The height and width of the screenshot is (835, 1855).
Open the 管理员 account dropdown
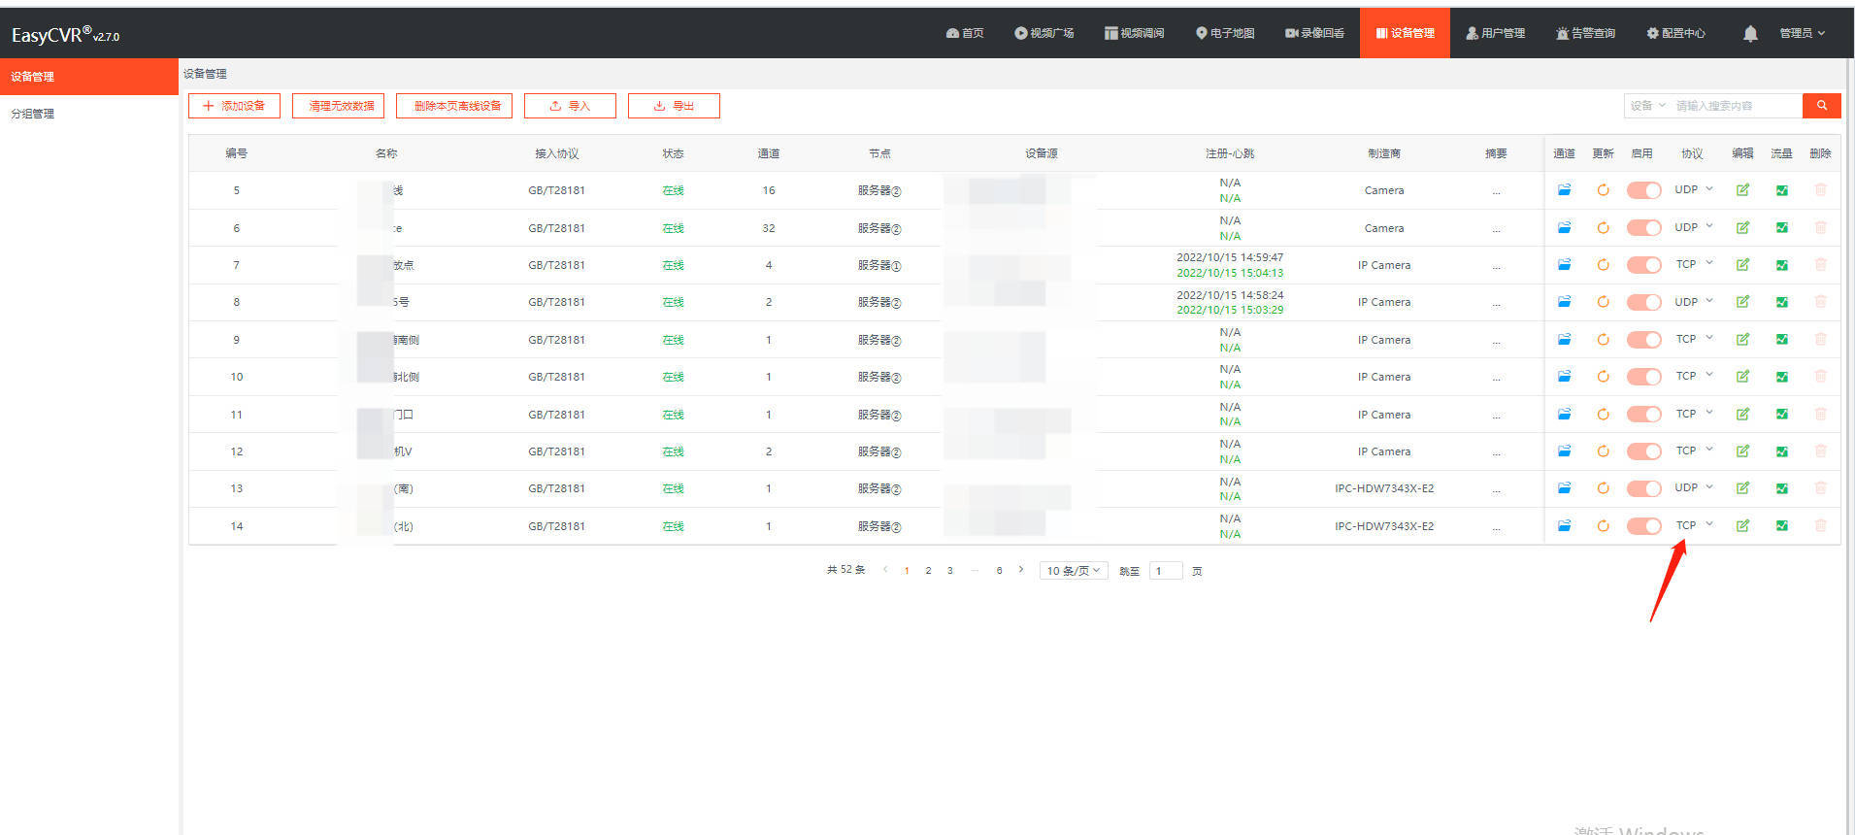point(1802,33)
